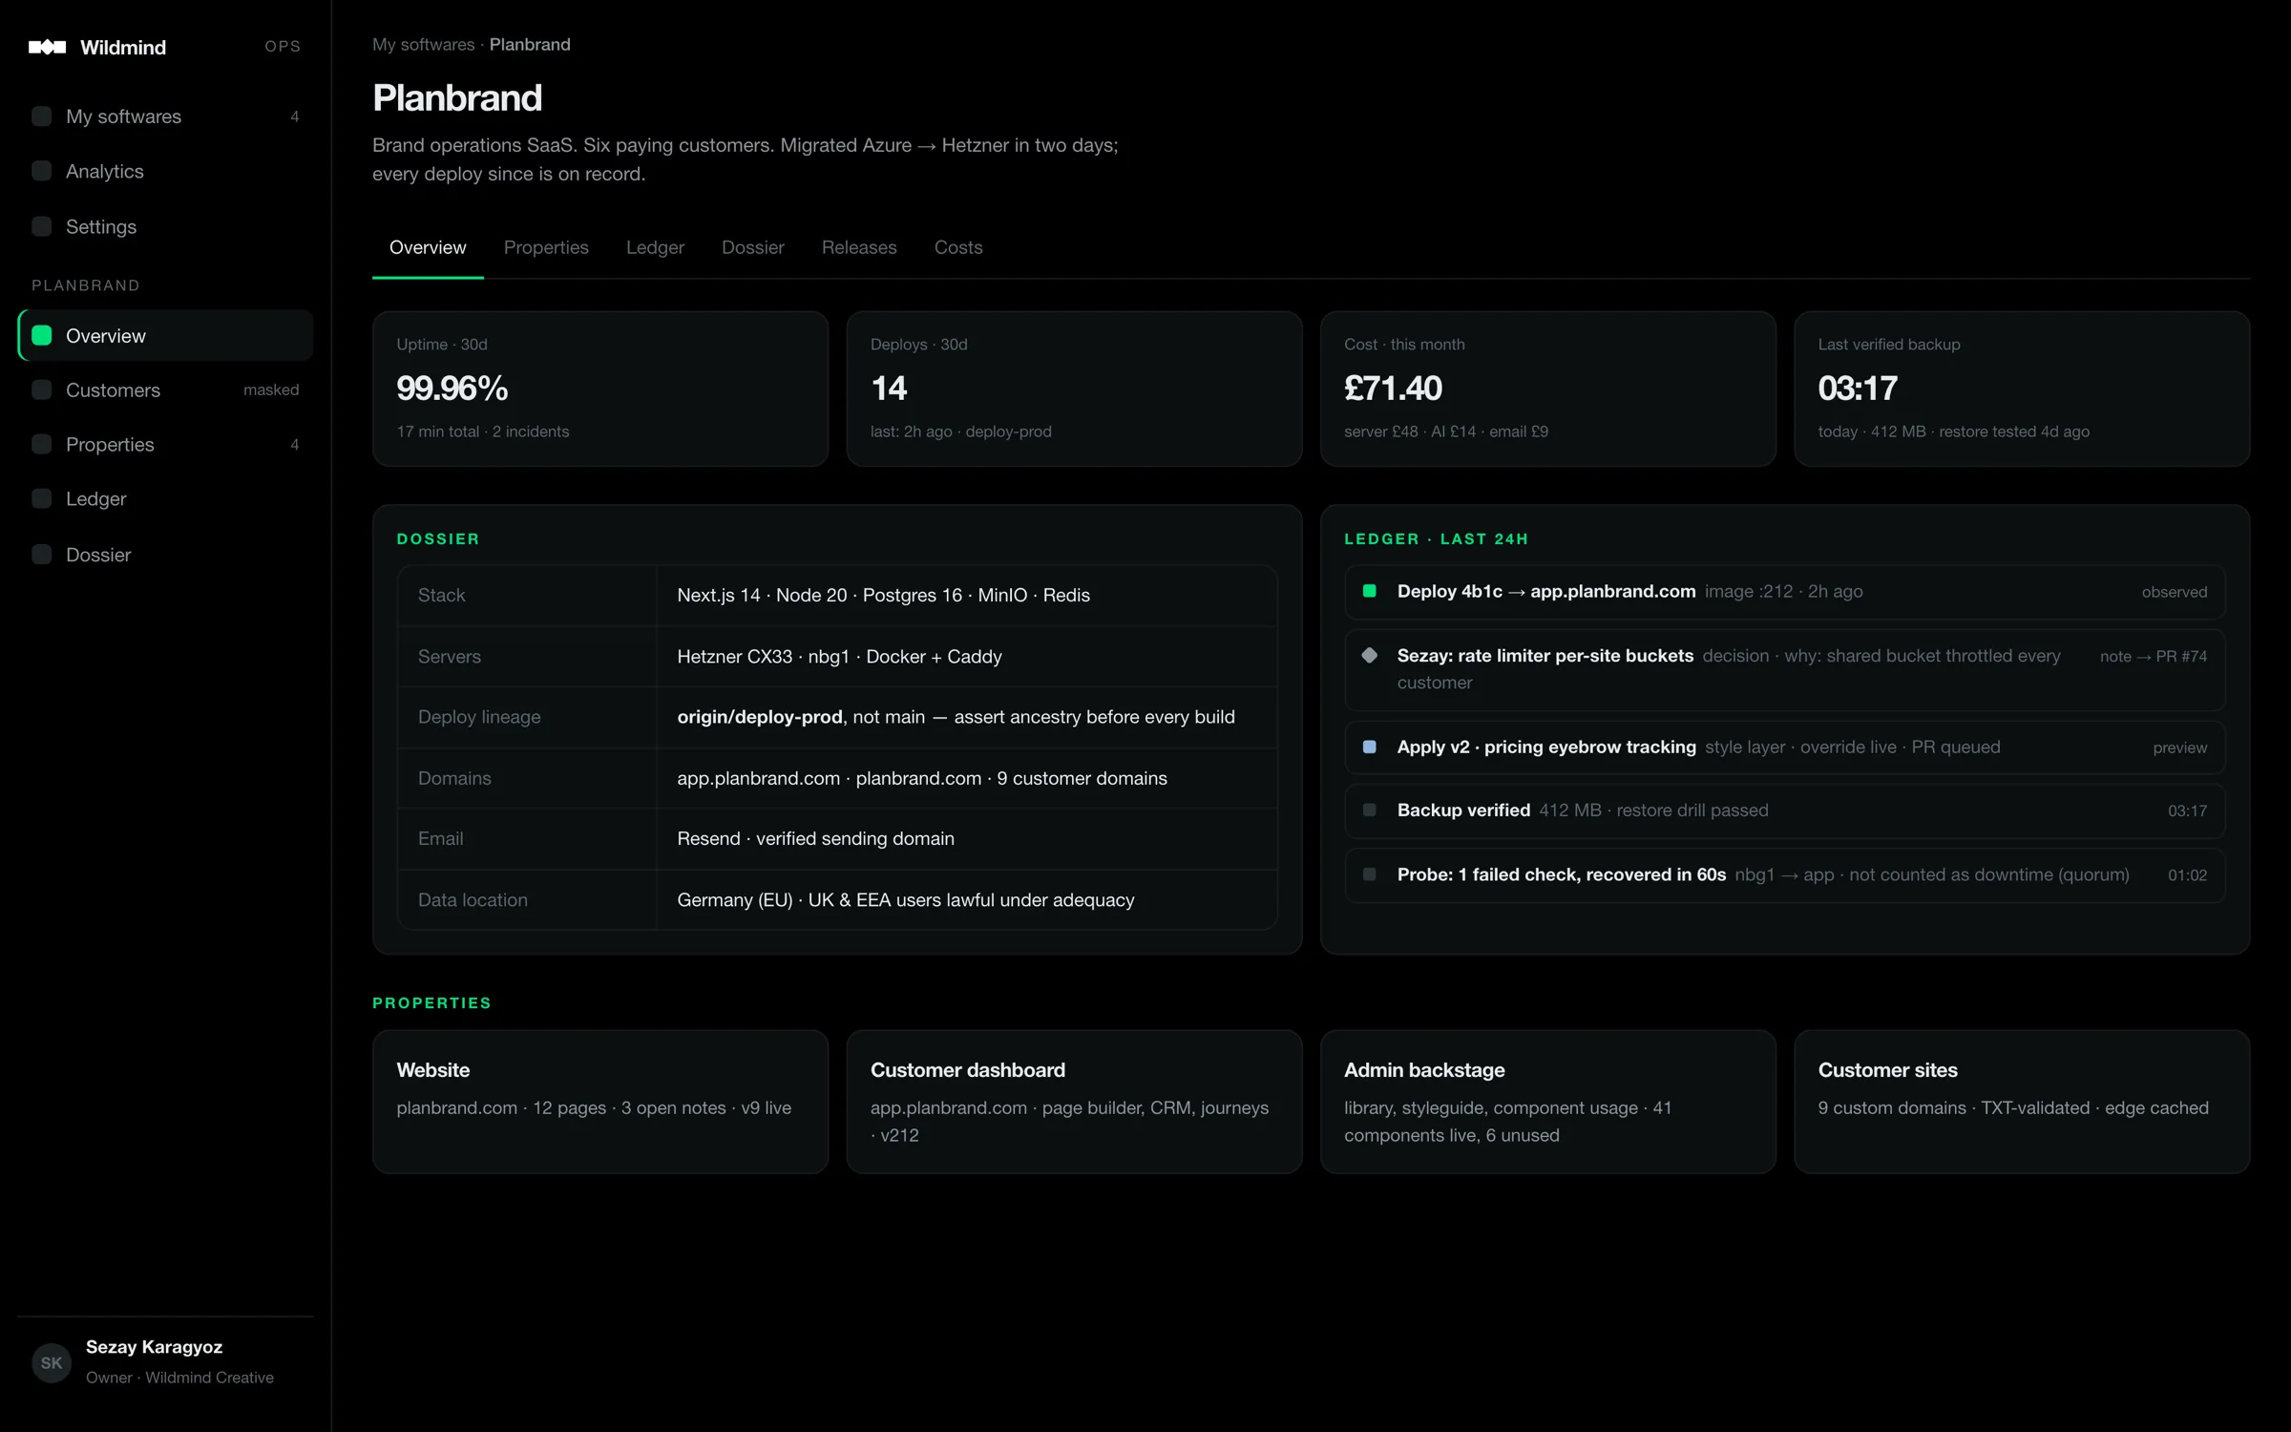
Task: Open the Admin backstage property card
Action: [1547, 1101]
